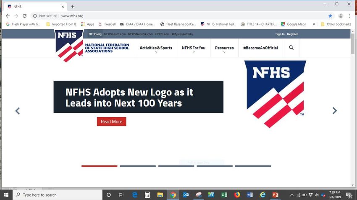
Task: Go back using the browser back arrow
Action: [8, 16]
